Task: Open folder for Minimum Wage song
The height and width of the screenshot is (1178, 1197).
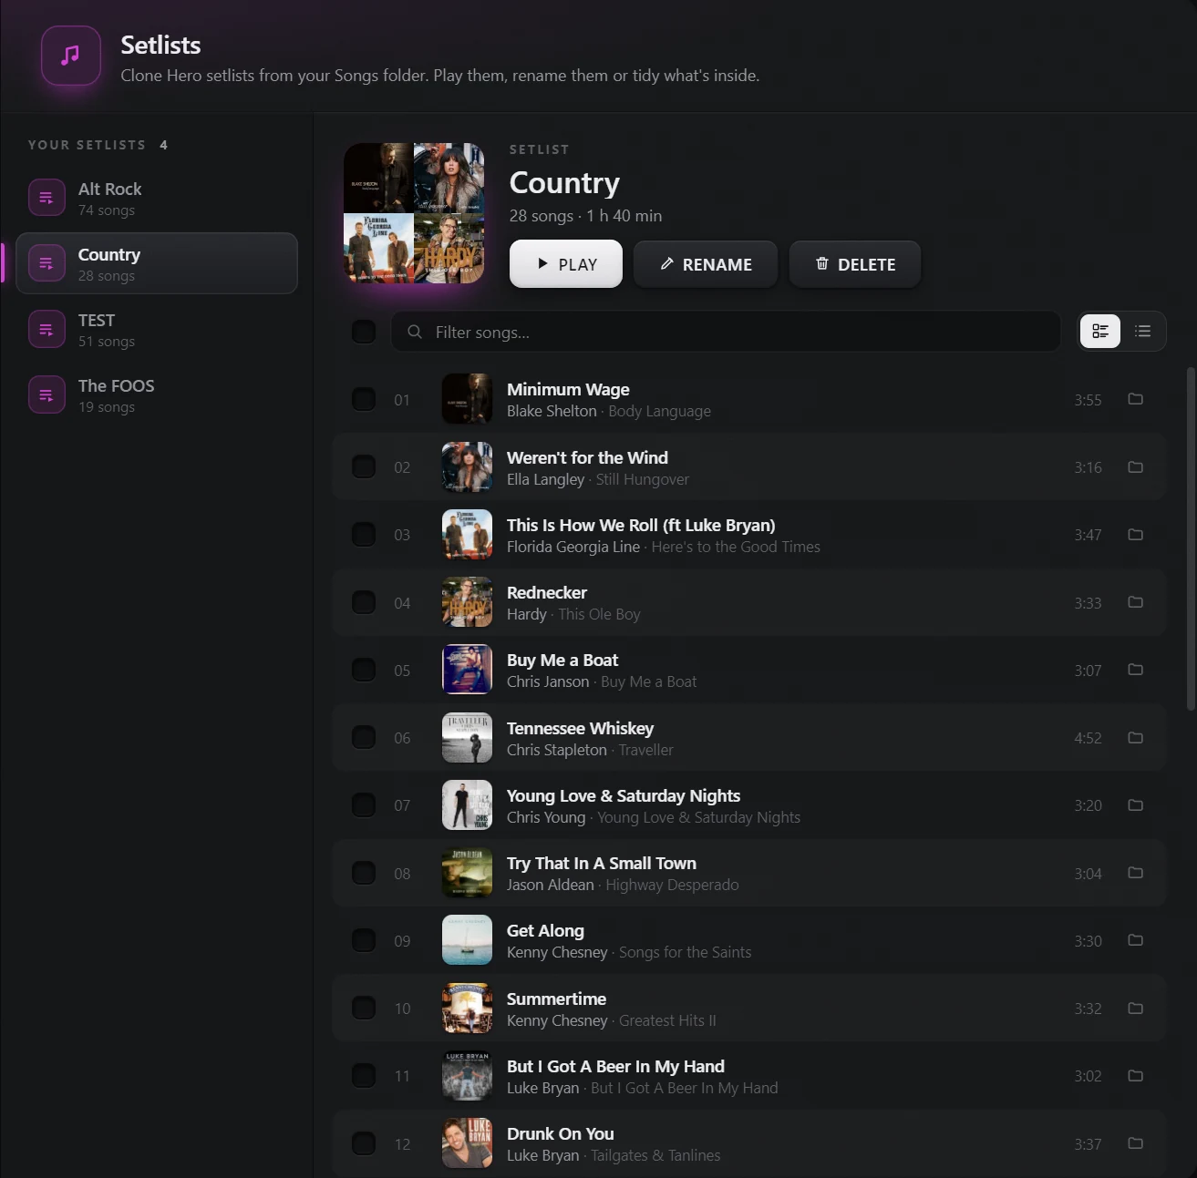Action: pos(1135,399)
